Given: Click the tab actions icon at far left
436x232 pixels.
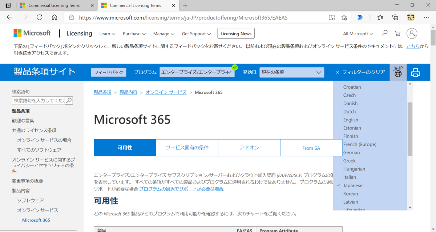Looking at the screenshot, I should [8, 5].
